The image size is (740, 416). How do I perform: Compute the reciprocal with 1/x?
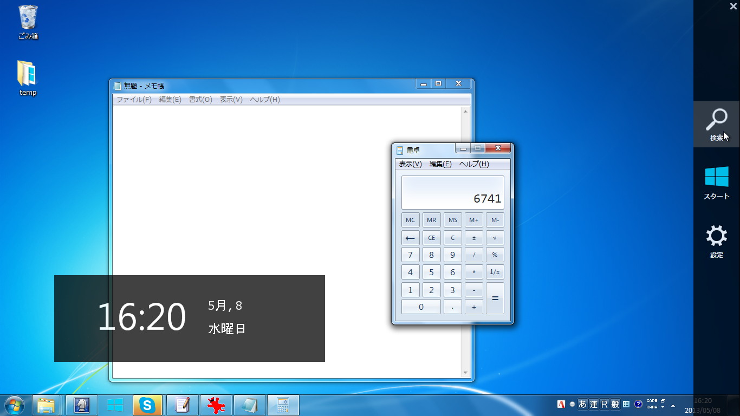coord(495,272)
